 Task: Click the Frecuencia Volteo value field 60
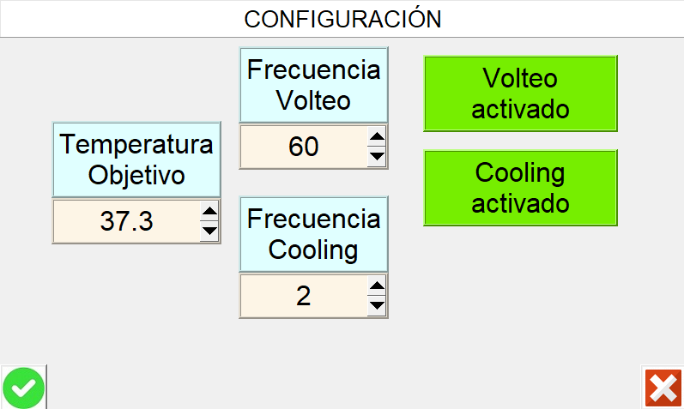coord(303,147)
